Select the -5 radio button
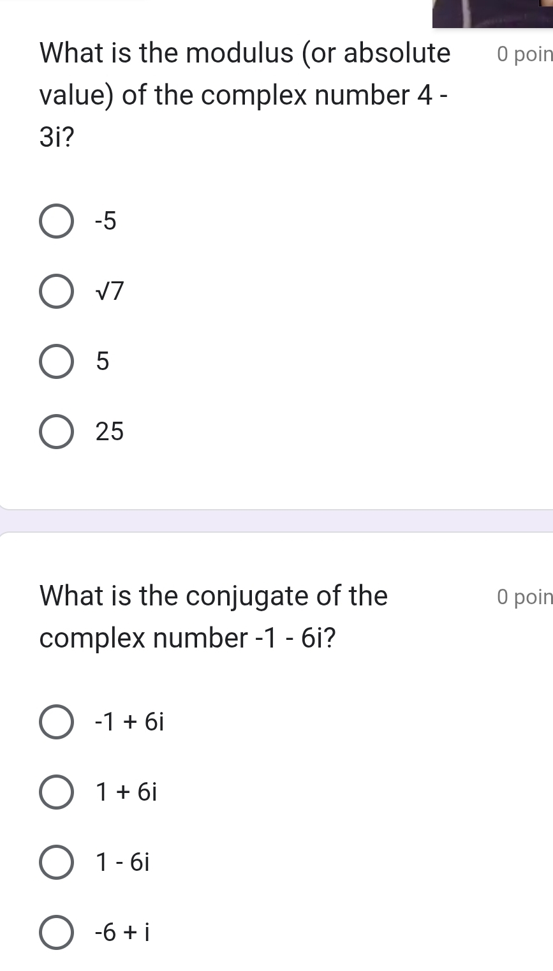 pyautogui.click(x=56, y=221)
